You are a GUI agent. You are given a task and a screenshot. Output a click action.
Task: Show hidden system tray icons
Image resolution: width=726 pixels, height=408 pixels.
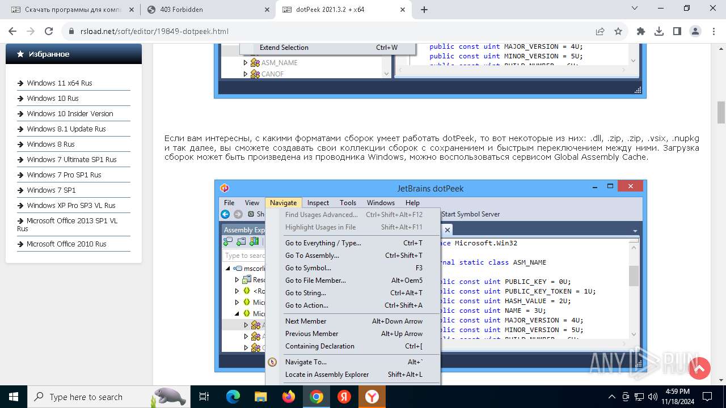tap(611, 397)
